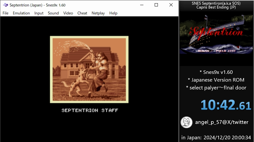Click the '* Japanese Version ROM' line
254x142 pixels.
pyautogui.click(x=216, y=80)
